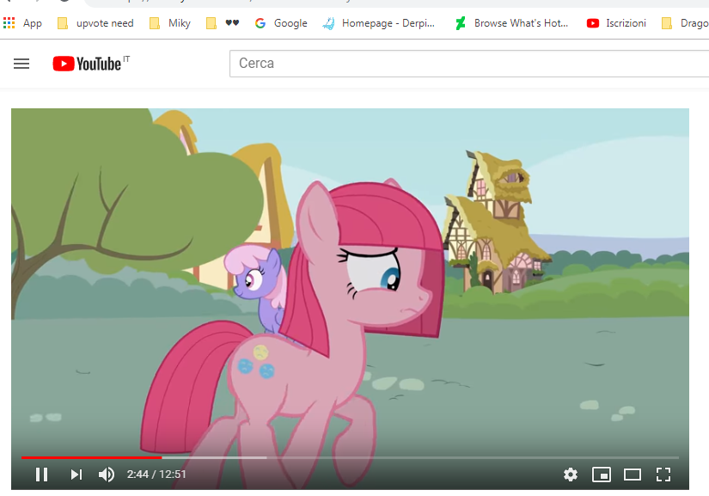Enter full screen mode
This screenshot has width=709, height=496.
click(663, 475)
